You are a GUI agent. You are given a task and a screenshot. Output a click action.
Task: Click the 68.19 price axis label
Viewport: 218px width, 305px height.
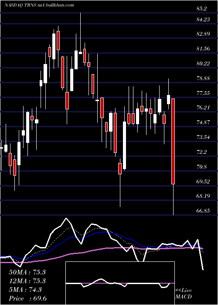tap(203, 196)
